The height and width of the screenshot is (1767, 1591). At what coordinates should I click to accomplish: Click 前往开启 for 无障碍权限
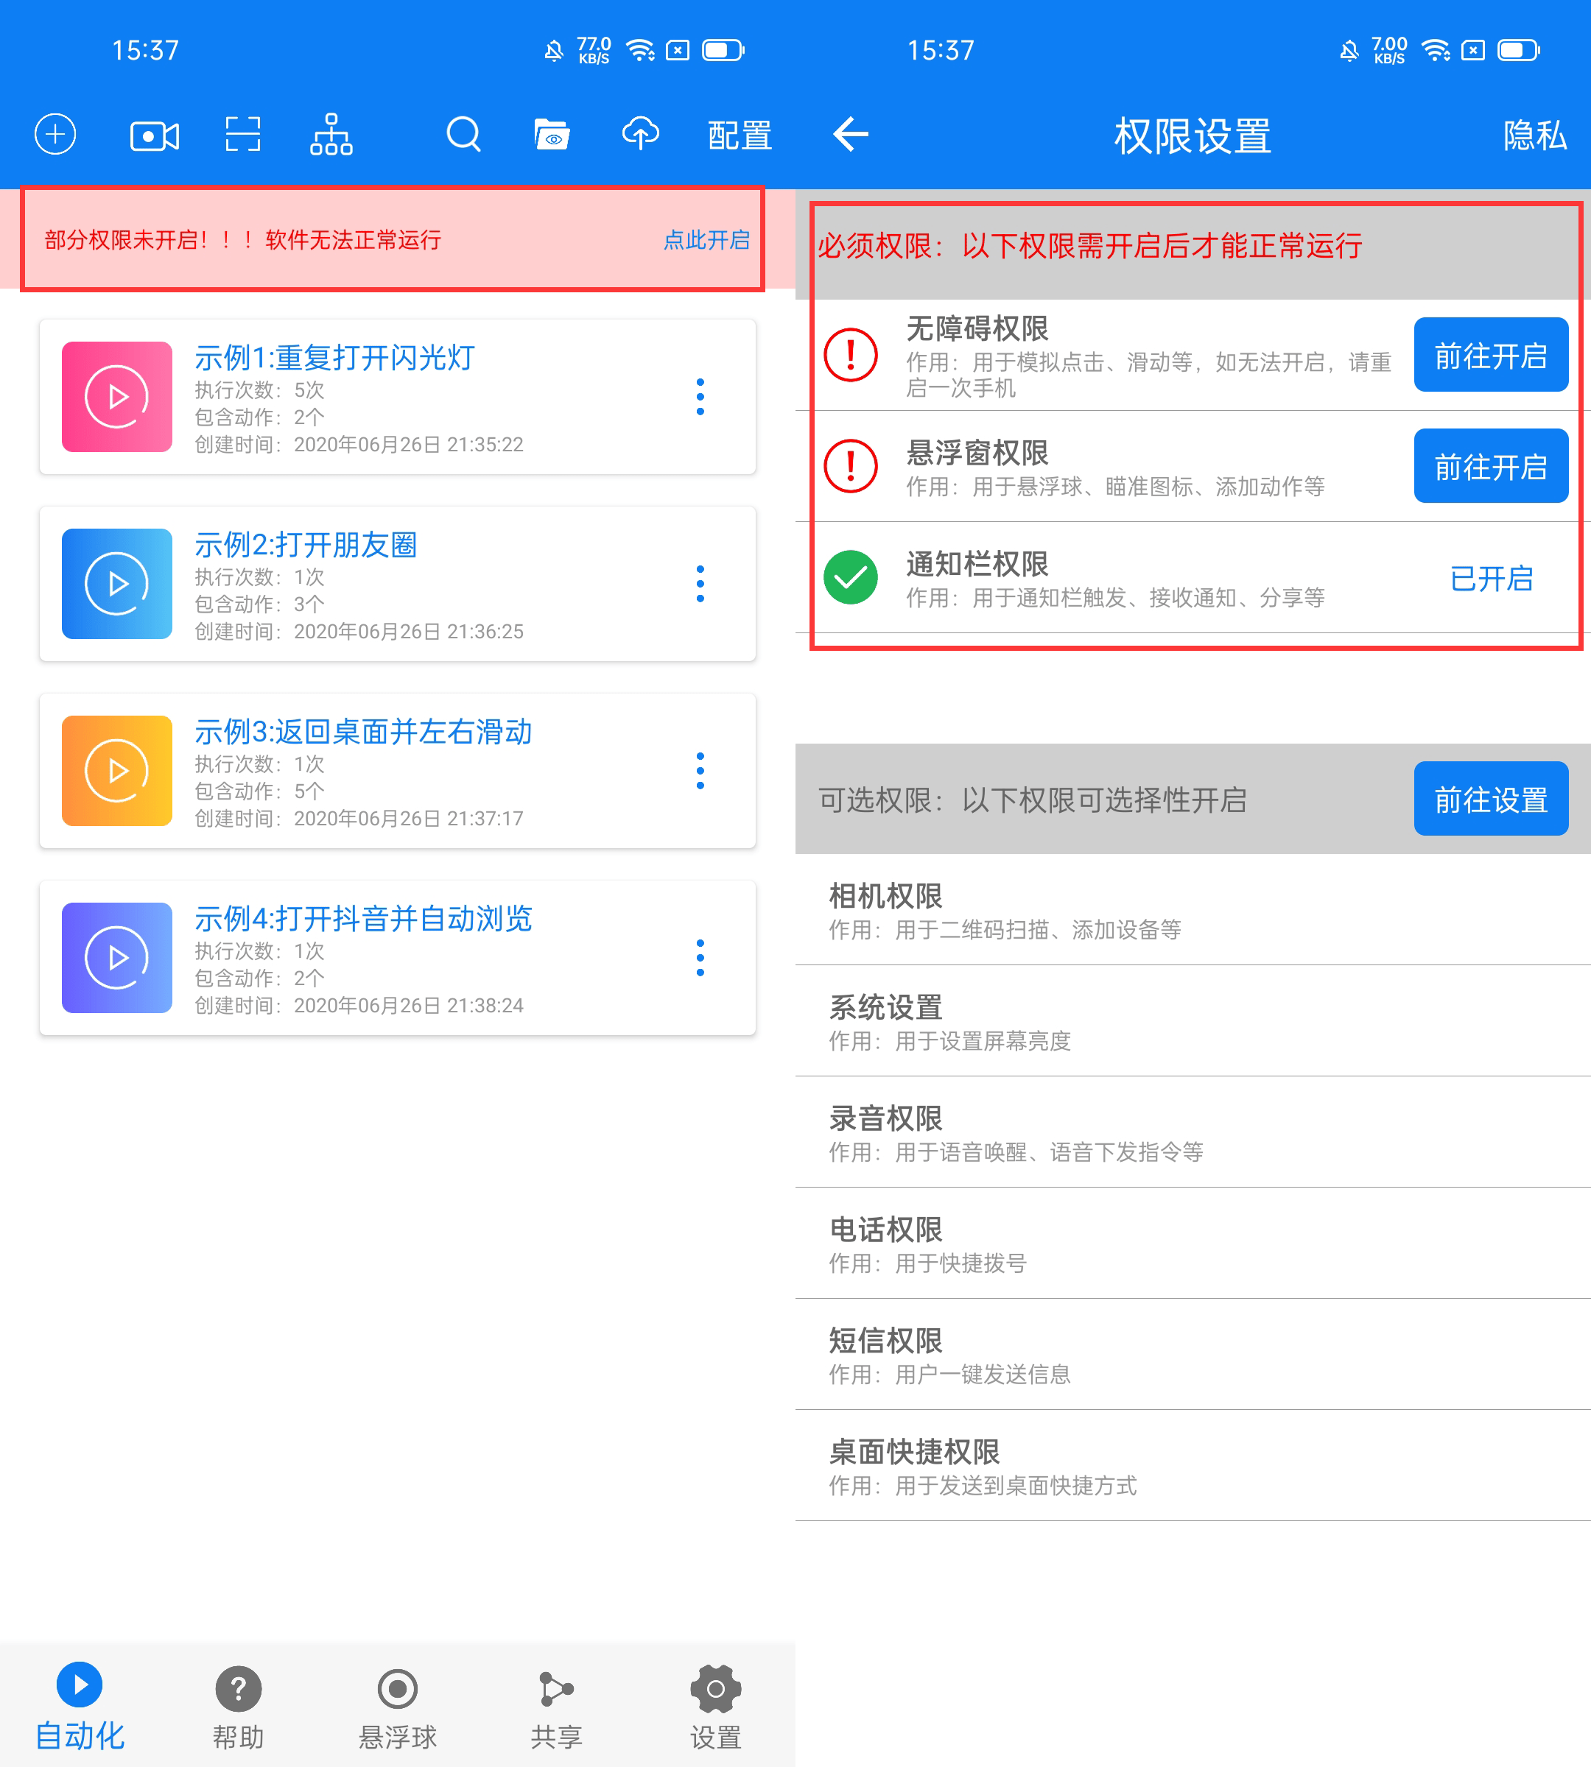[x=1491, y=354]
